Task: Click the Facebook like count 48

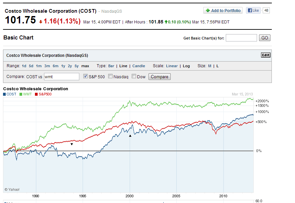Action: coord(266,10)
